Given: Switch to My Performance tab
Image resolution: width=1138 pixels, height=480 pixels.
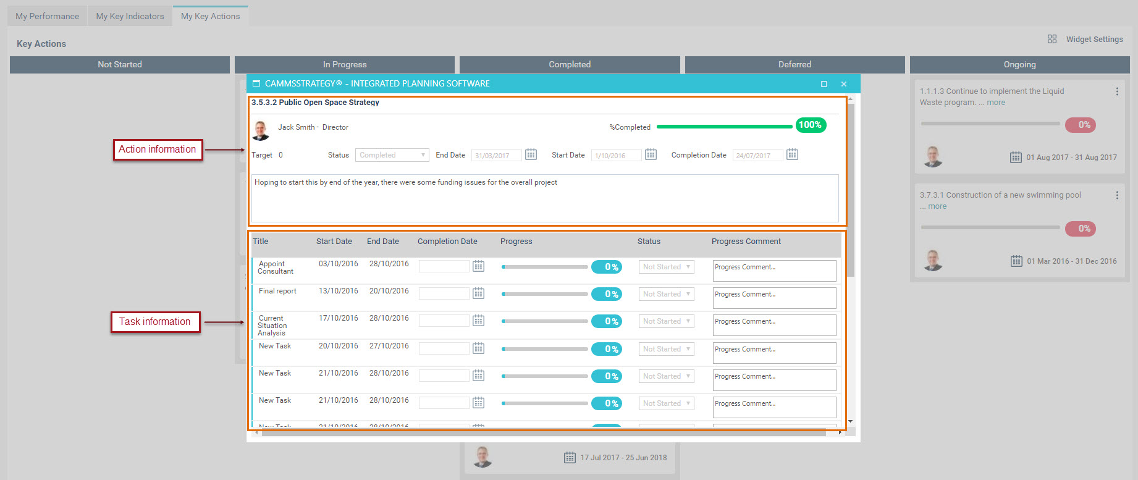Looking at the screenshot, I should (x=48, y=16).
